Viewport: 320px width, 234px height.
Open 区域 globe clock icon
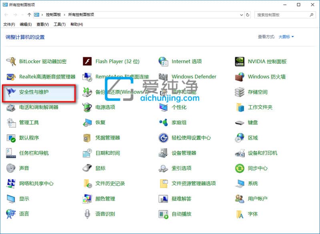(240, 138)
